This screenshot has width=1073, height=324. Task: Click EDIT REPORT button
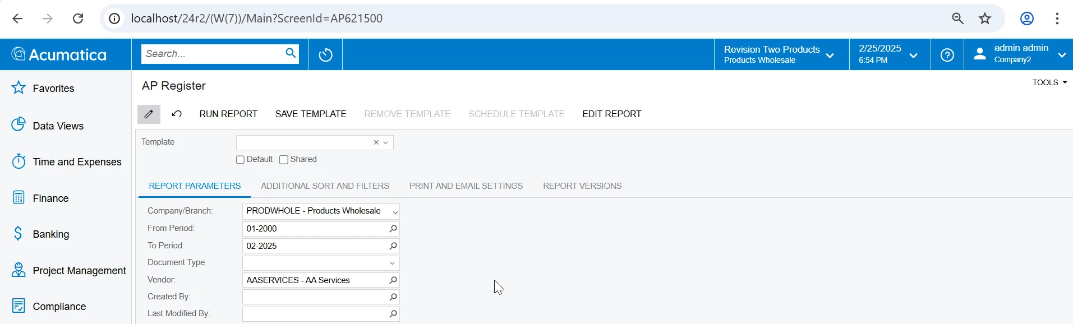point(612,114)
